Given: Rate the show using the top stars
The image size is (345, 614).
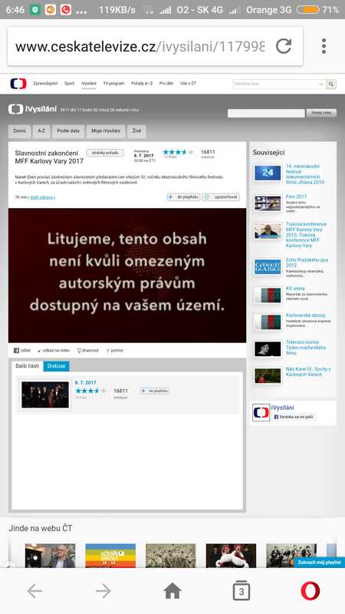Looking at the screenshot, I should (178, 152).
